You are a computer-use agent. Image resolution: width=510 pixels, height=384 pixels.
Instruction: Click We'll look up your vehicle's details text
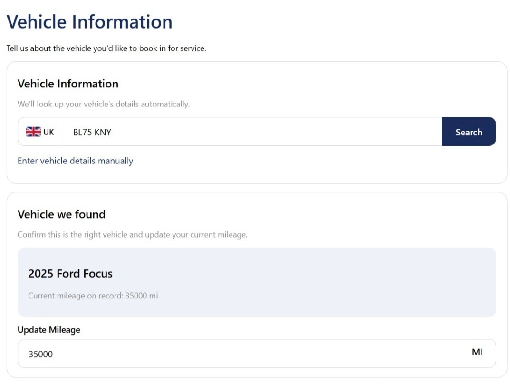pos(104,104)
